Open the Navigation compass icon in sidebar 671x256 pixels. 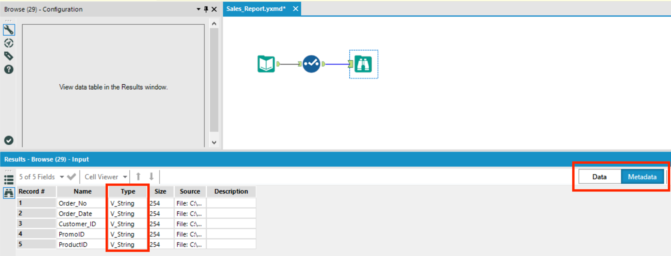coord(9,43)
